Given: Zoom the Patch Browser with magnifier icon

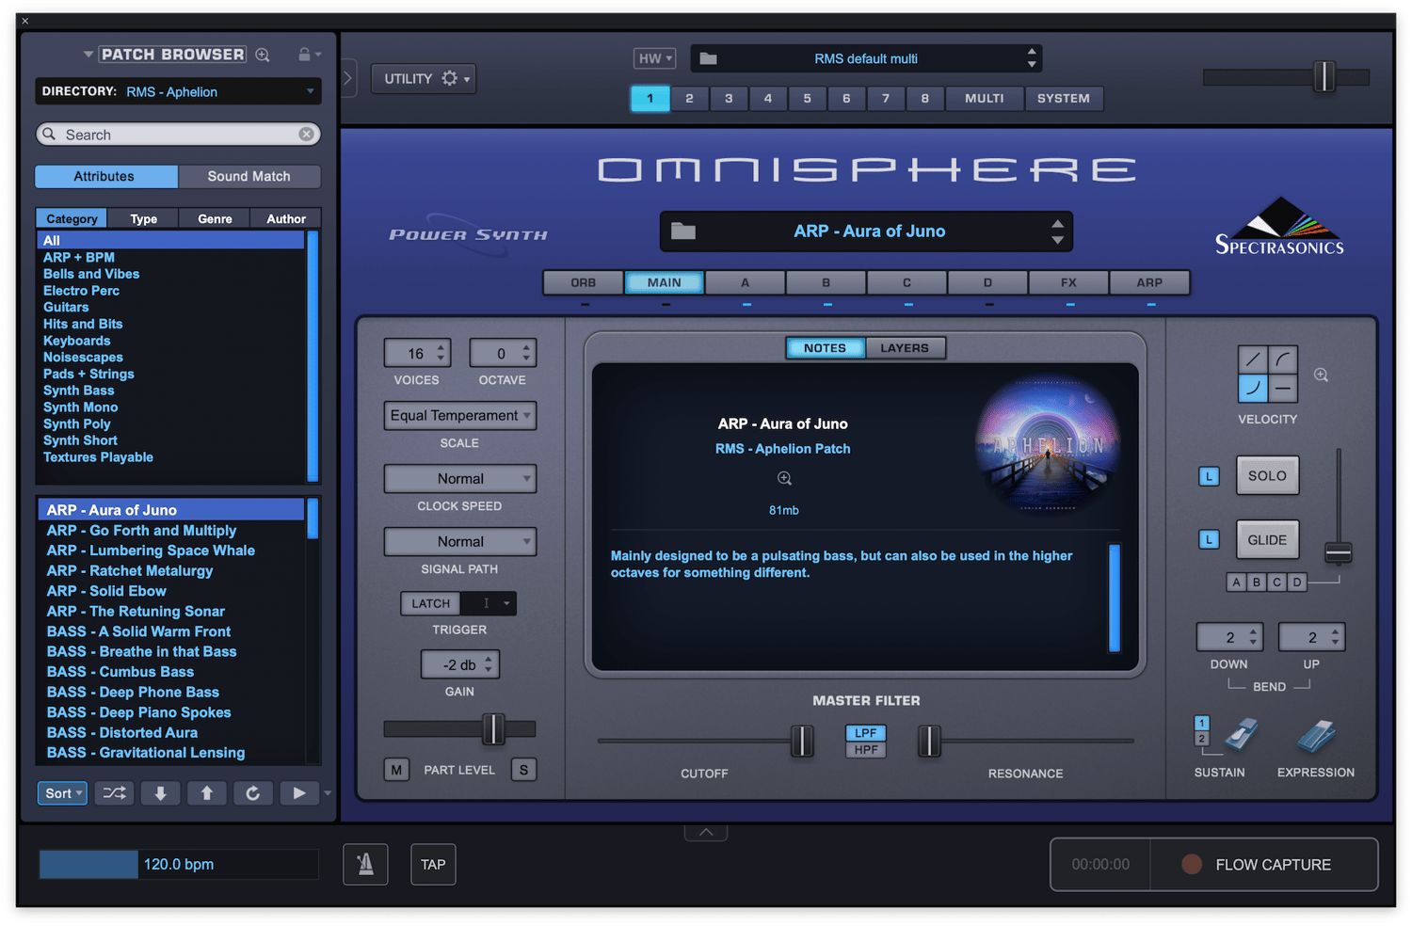Looking at the screenshot, I should [263, 55].
